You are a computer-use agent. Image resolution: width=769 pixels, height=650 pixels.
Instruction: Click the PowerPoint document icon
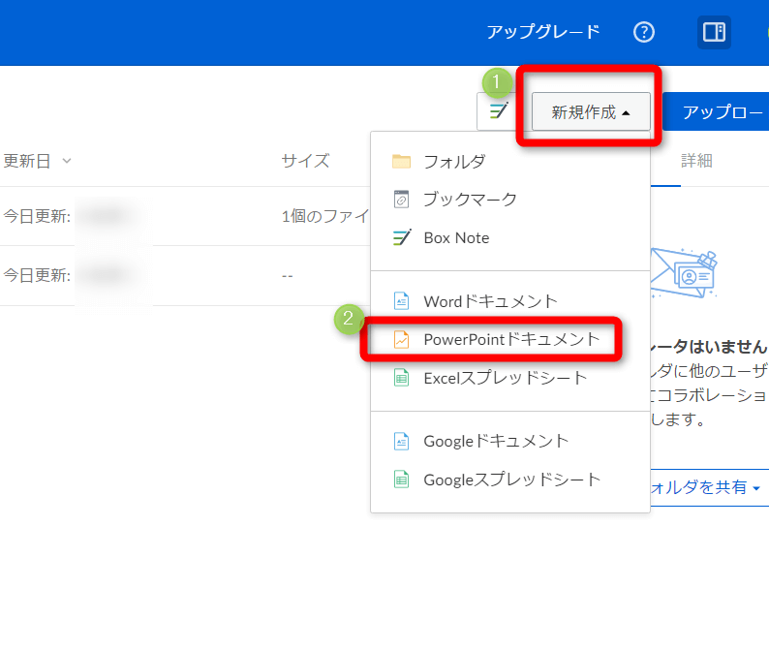click(402, 340)
